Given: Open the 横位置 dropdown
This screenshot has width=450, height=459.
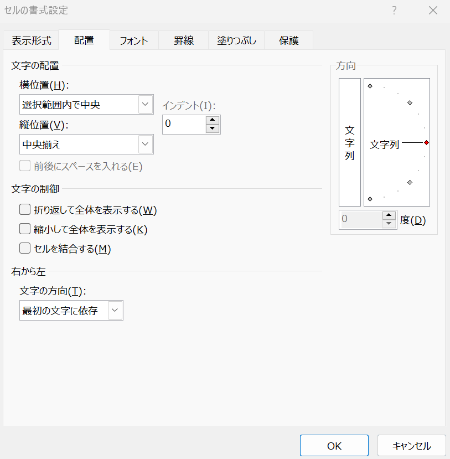Looking at the screenshot, I should click(146, 104).
